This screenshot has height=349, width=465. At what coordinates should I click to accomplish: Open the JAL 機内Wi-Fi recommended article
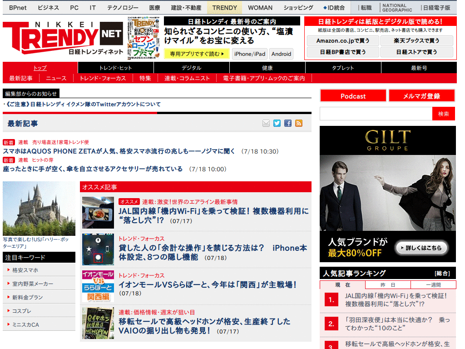point(213,215)
